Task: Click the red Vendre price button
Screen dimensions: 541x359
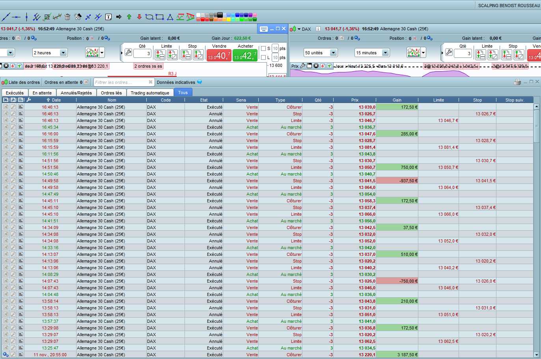Action: click(x=219, y=56)
